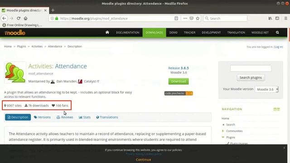
Task: Click the Navigation block dock icons
Action: point(277,109)
